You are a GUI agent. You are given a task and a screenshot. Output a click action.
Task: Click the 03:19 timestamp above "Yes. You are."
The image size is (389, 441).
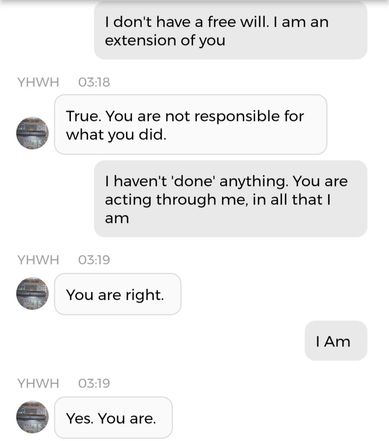coord(94,383)
